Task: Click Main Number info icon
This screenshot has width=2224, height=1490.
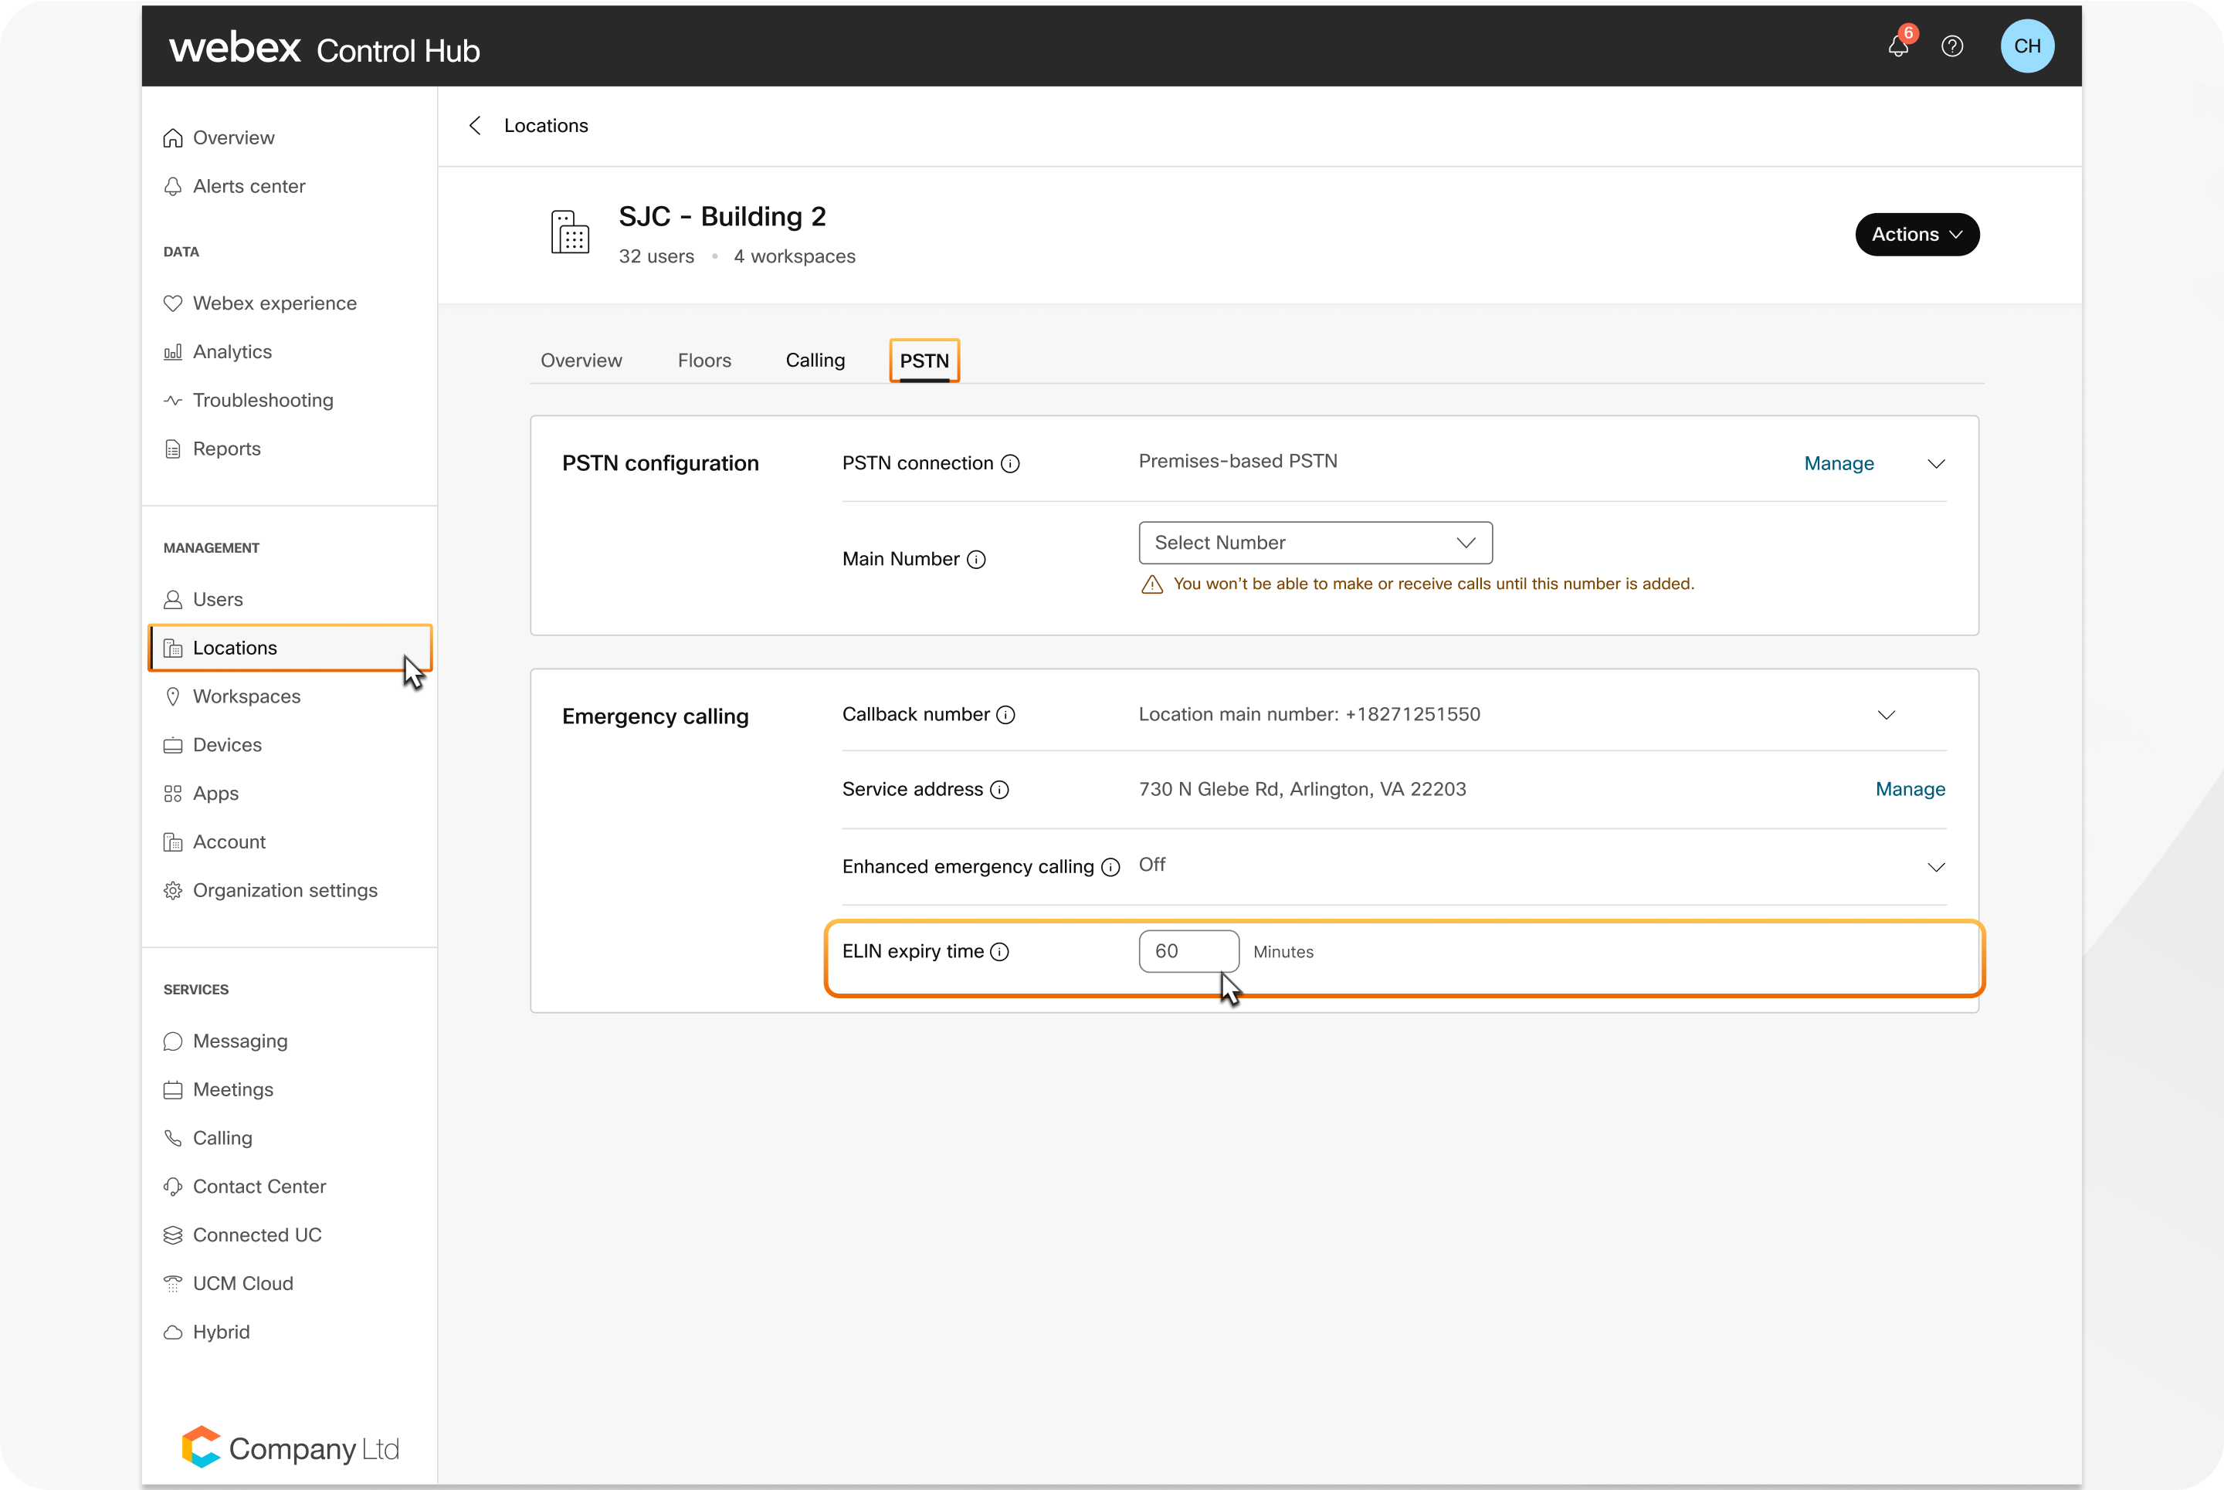Action: click(x=976, y=560)
